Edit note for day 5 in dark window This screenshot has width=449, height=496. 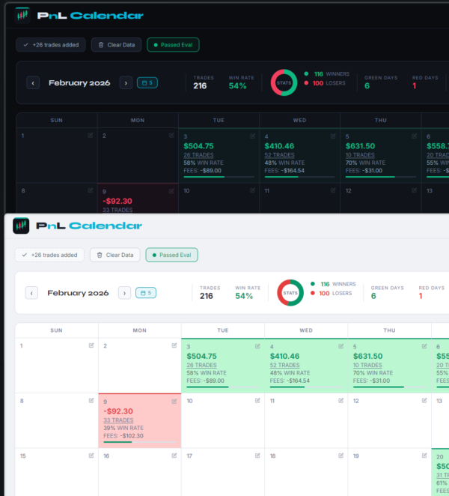(x=414, y=136)
